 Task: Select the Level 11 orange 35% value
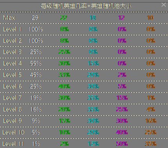tap(151, 144)
